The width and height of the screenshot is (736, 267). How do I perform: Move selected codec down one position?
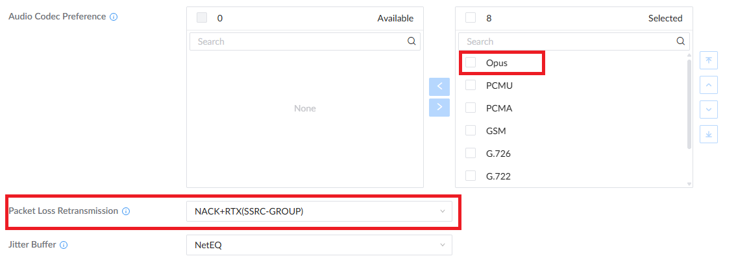pos(709,110)
